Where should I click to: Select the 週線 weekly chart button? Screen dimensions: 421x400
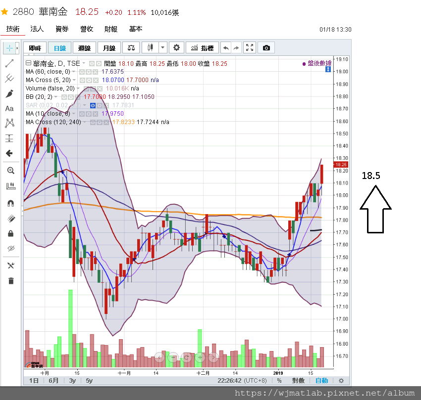(84, 48)
